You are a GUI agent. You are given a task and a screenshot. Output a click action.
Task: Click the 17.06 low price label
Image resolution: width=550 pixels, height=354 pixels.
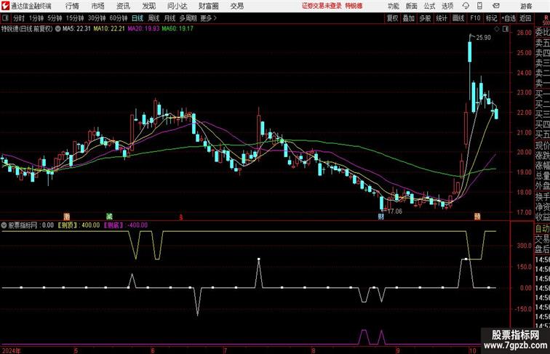[394, 212]
